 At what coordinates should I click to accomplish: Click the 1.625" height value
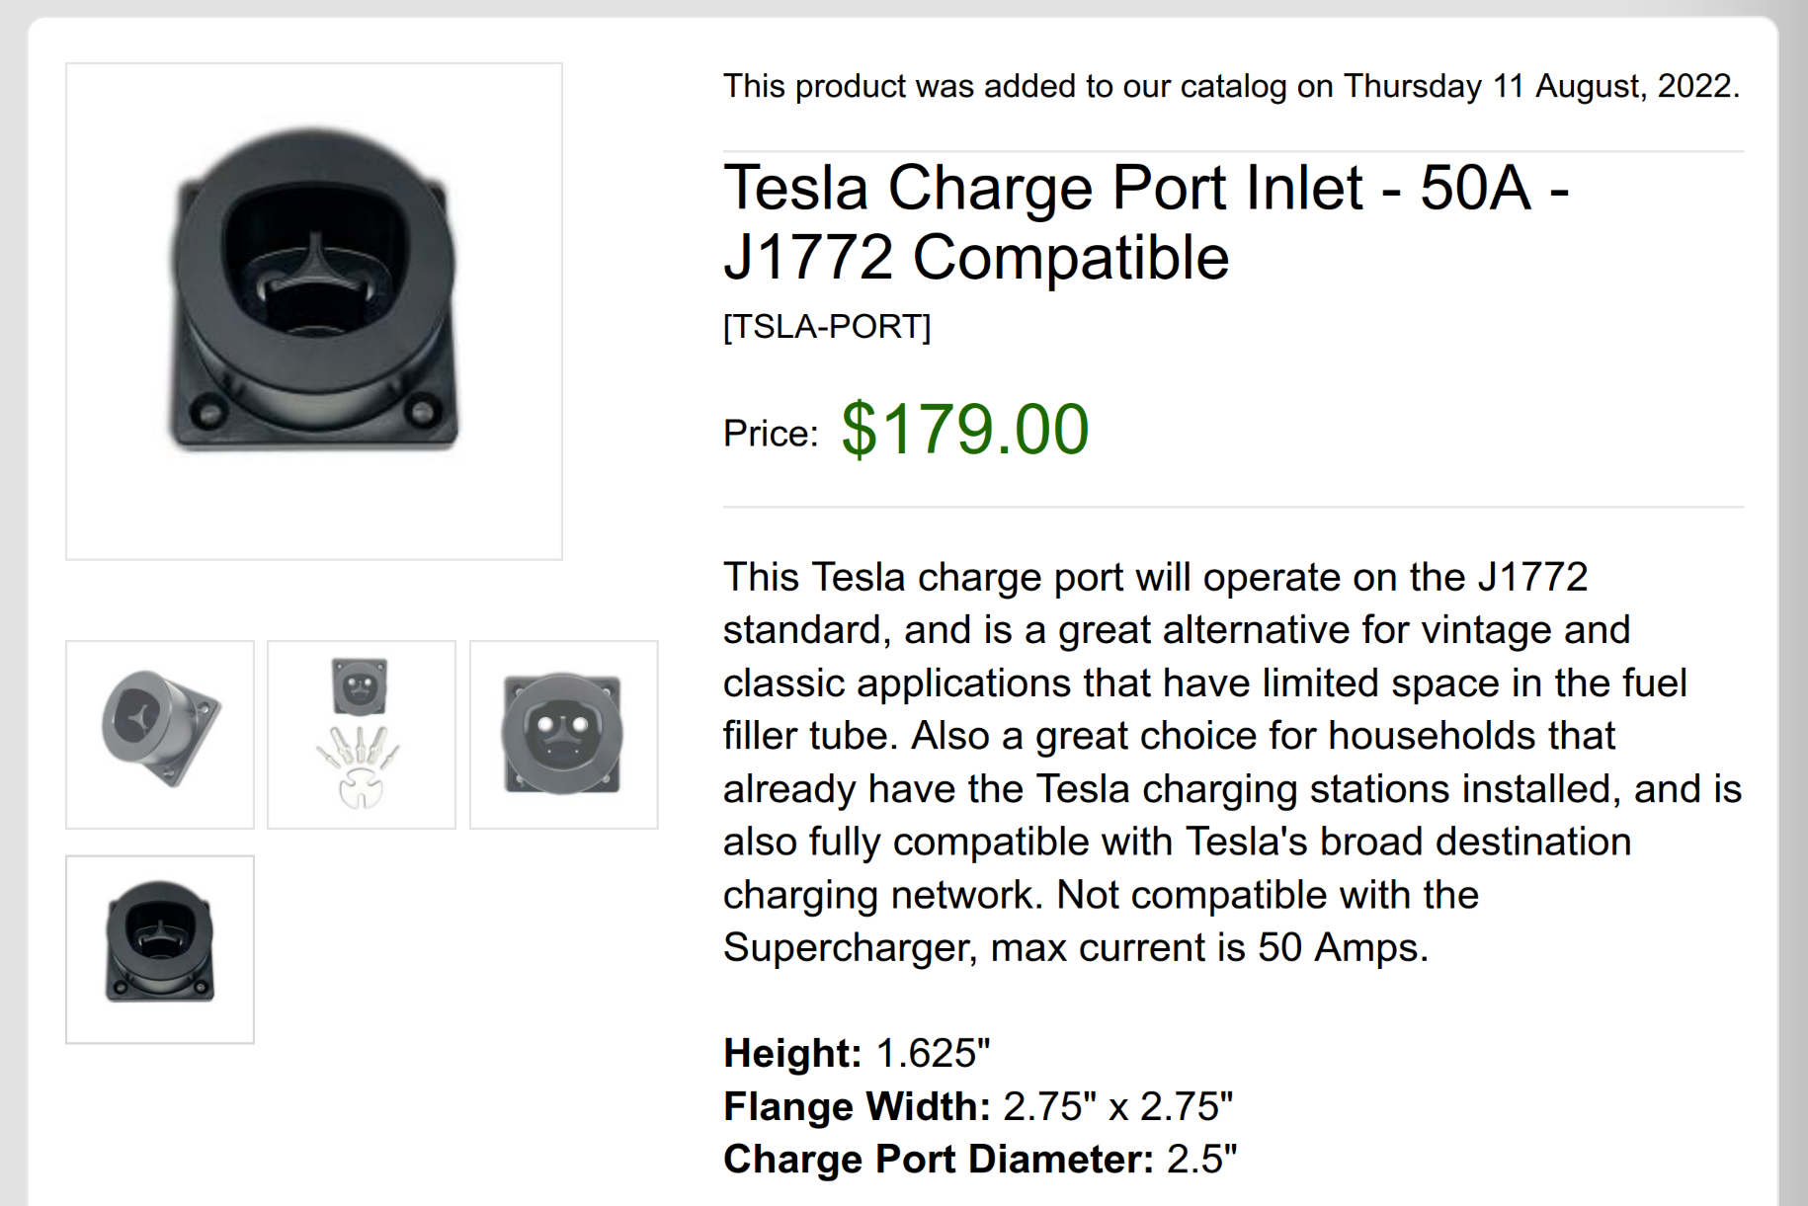tap(933, 1053)
